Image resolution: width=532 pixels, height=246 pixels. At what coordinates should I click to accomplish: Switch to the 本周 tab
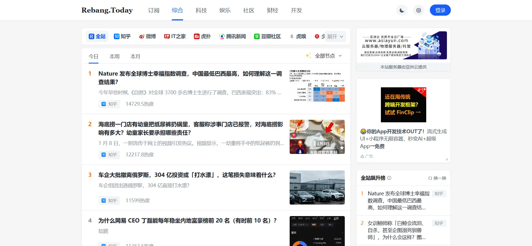click(114, 57)
